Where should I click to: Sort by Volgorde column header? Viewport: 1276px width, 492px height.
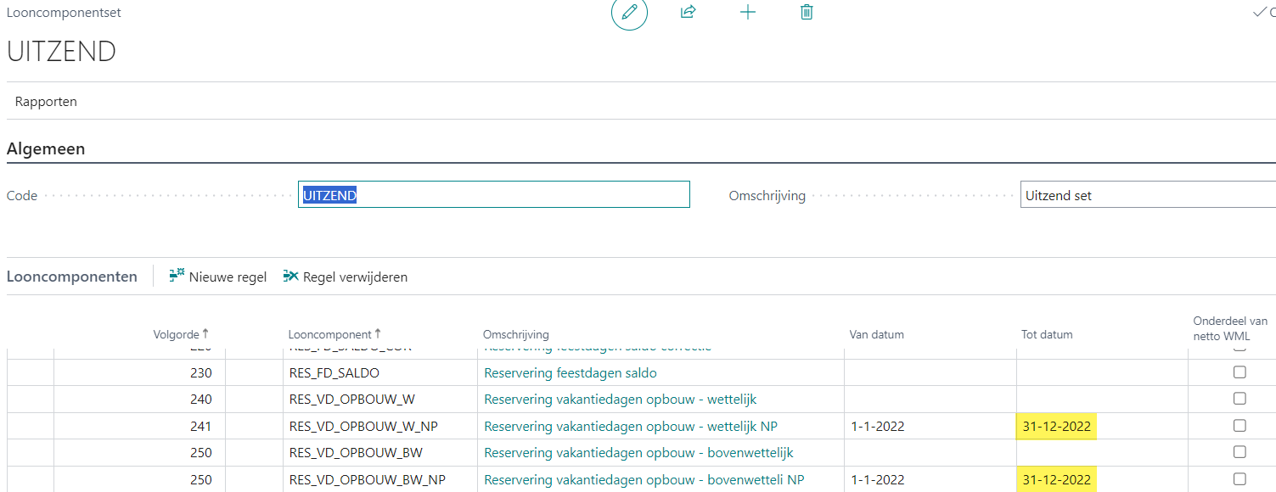pyautogui.click(x=176, y=334)
